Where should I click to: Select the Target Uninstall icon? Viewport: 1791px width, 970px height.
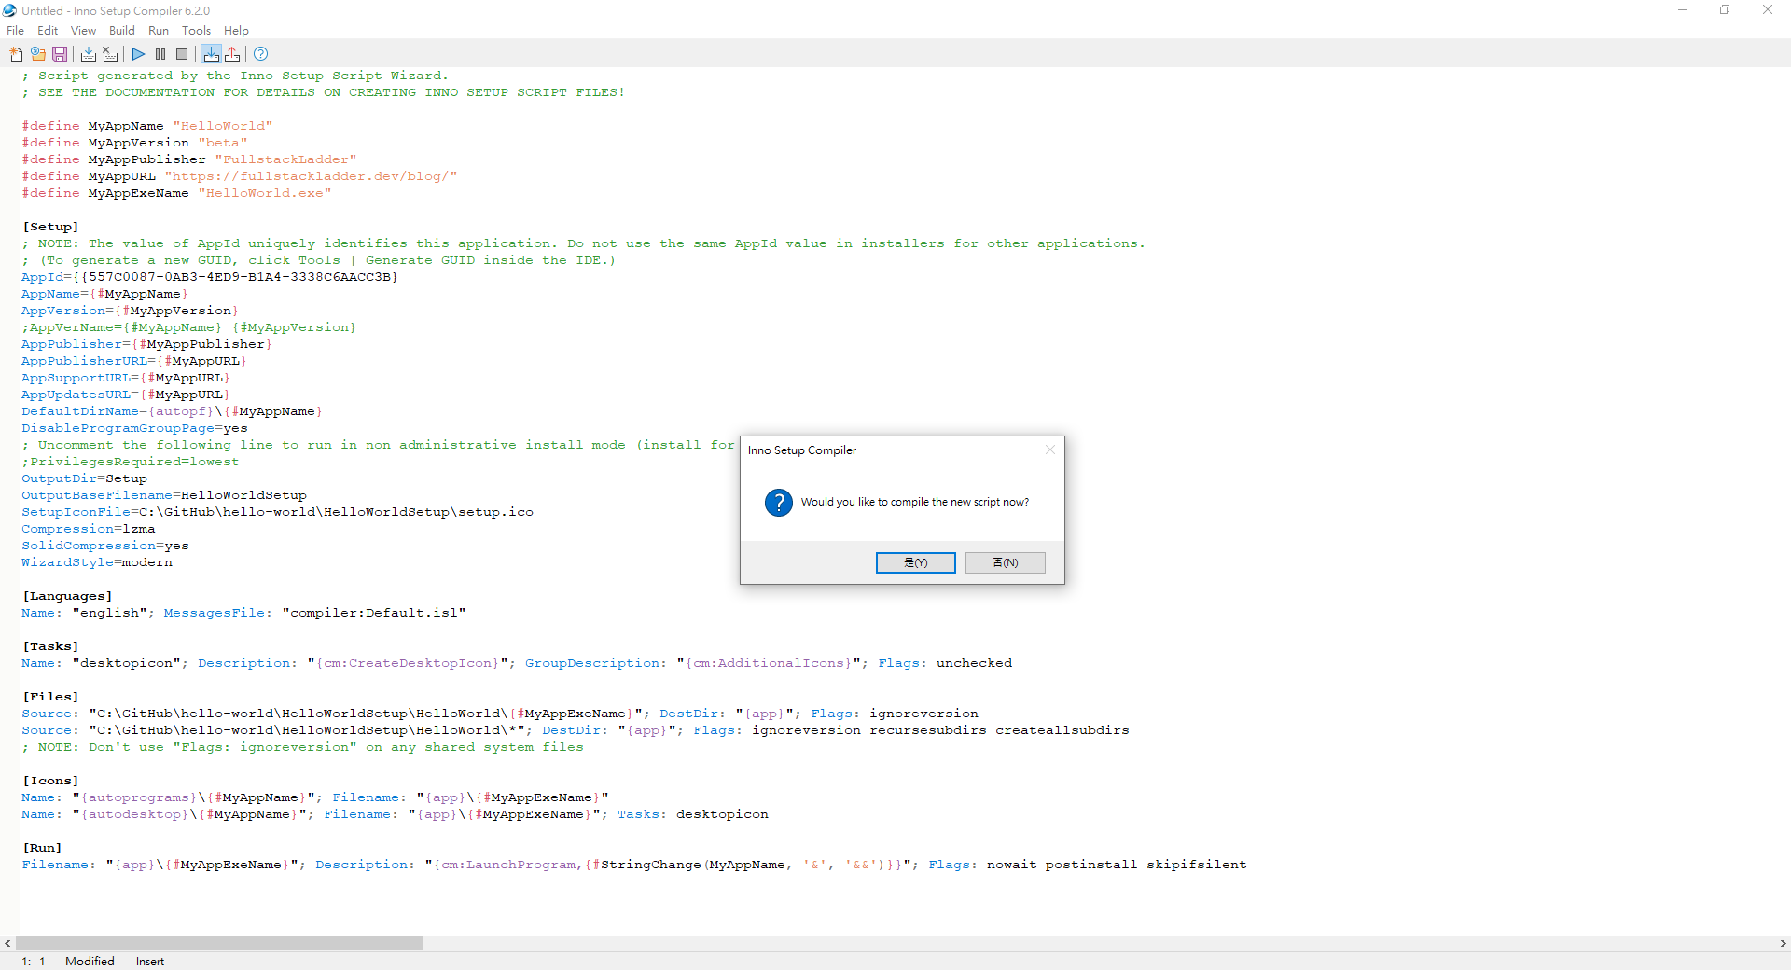[232, 54]
